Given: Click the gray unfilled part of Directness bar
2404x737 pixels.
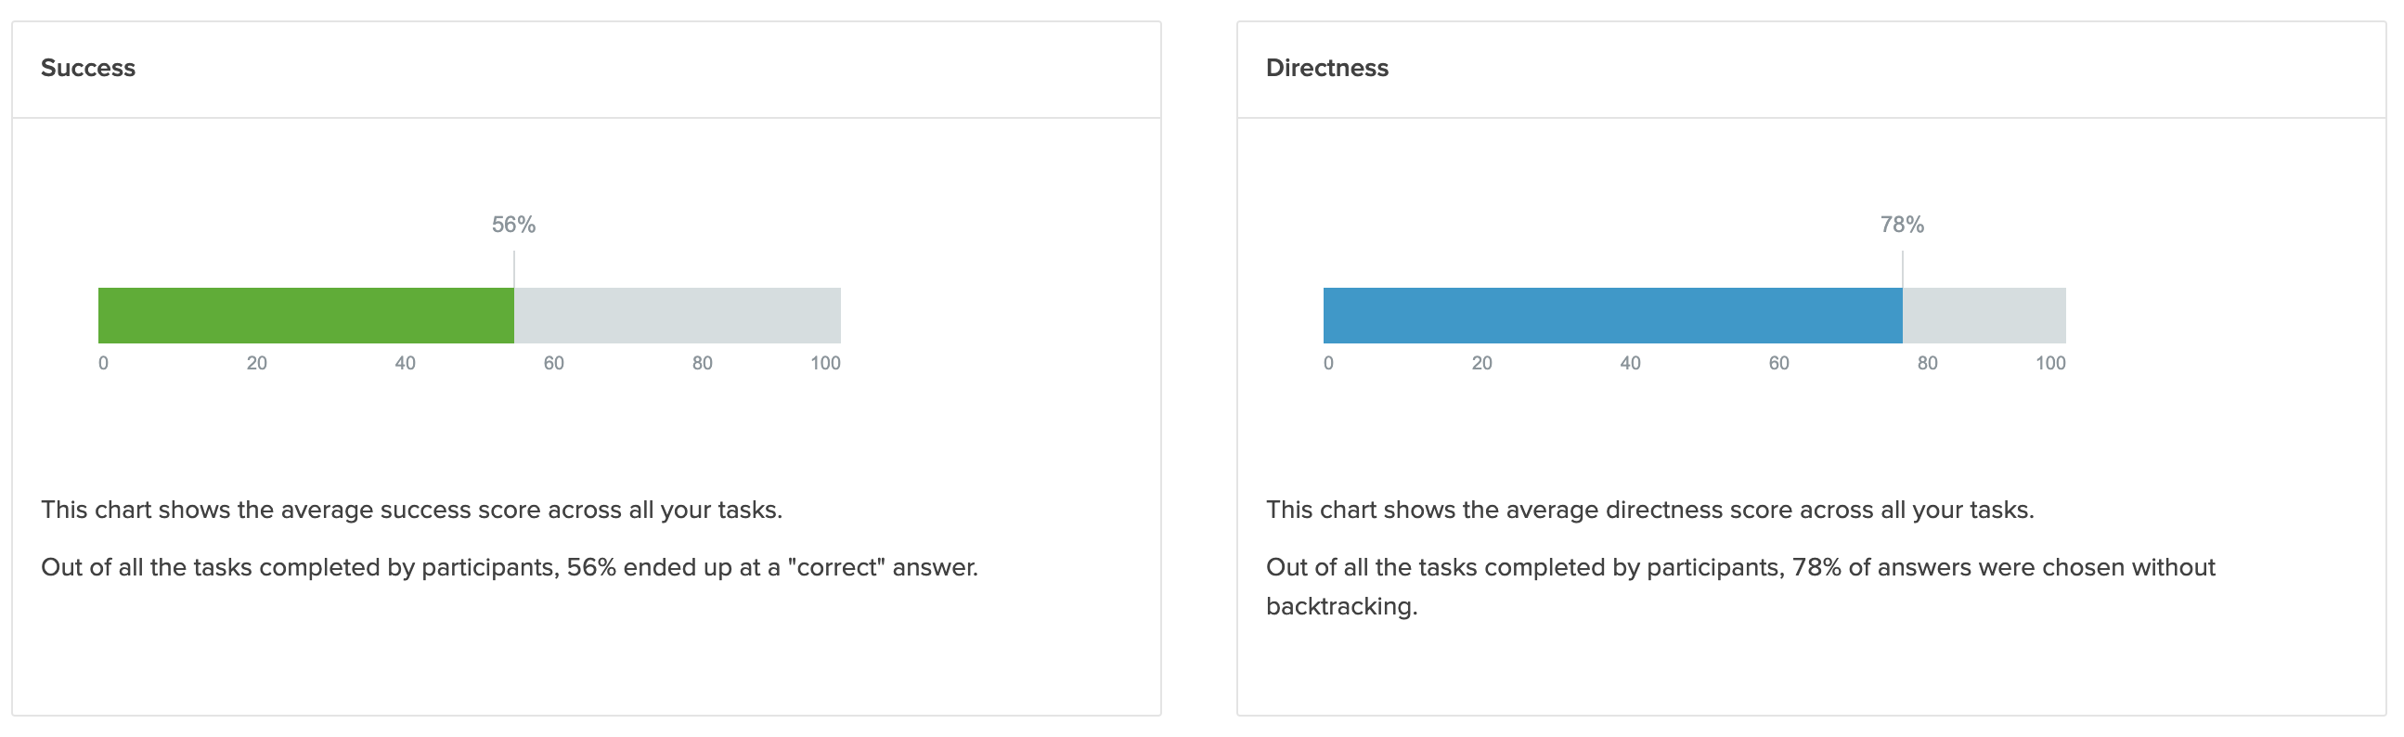Looking at the screenshot, I should [x=1984, y=316].
